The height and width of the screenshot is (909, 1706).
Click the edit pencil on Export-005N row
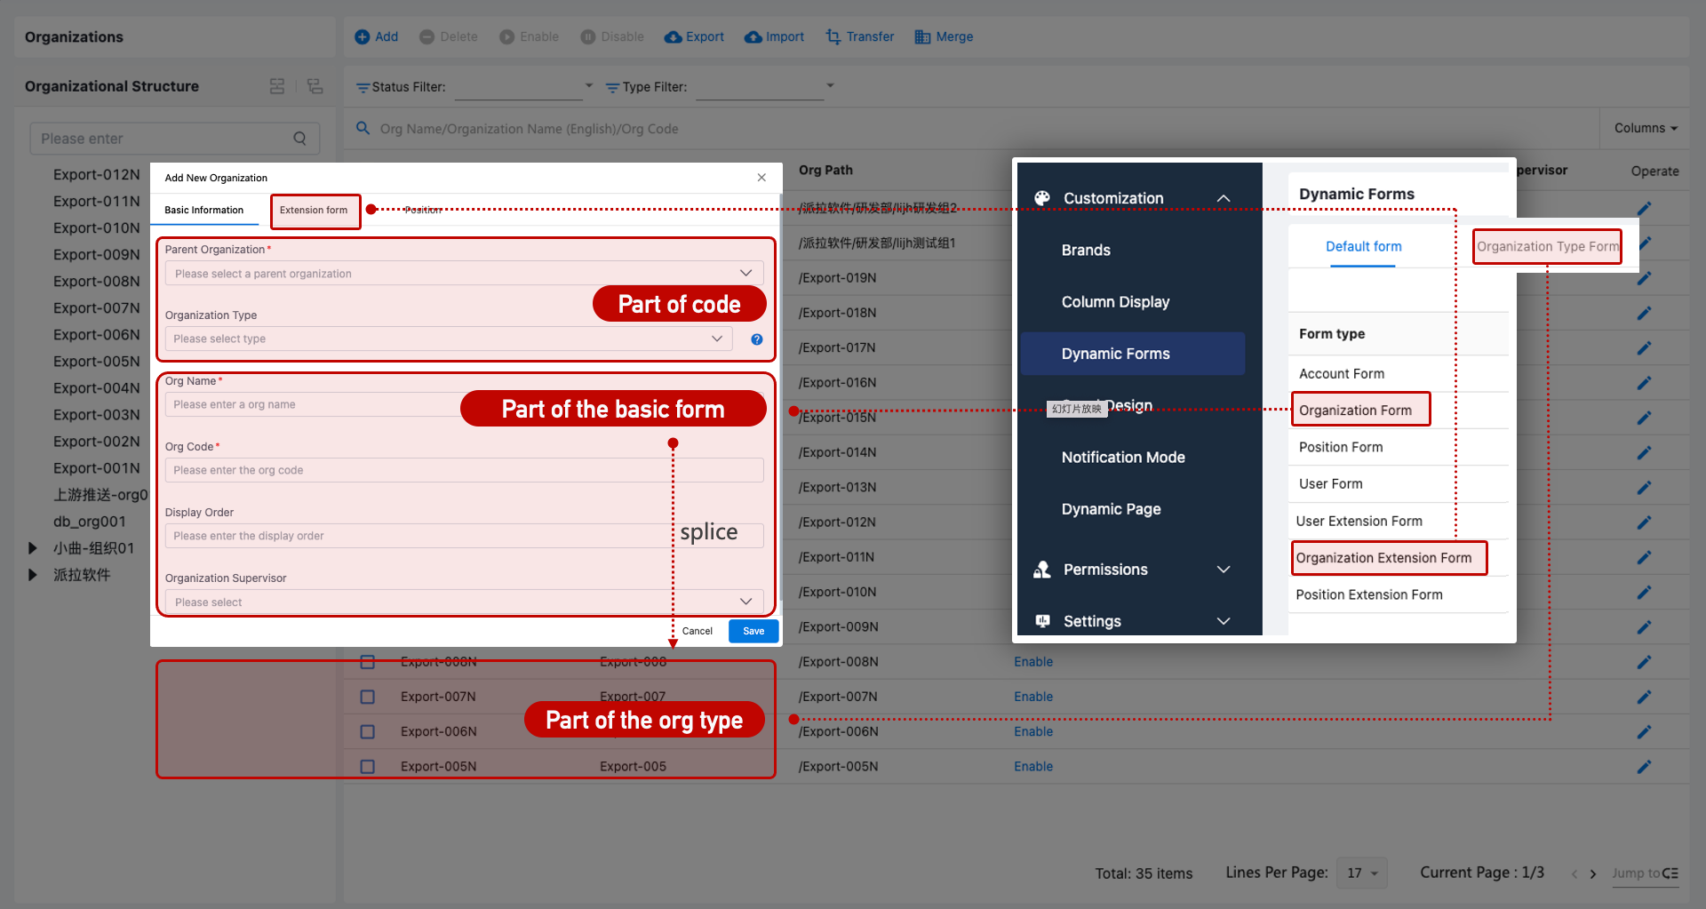tap(1644, 766)
